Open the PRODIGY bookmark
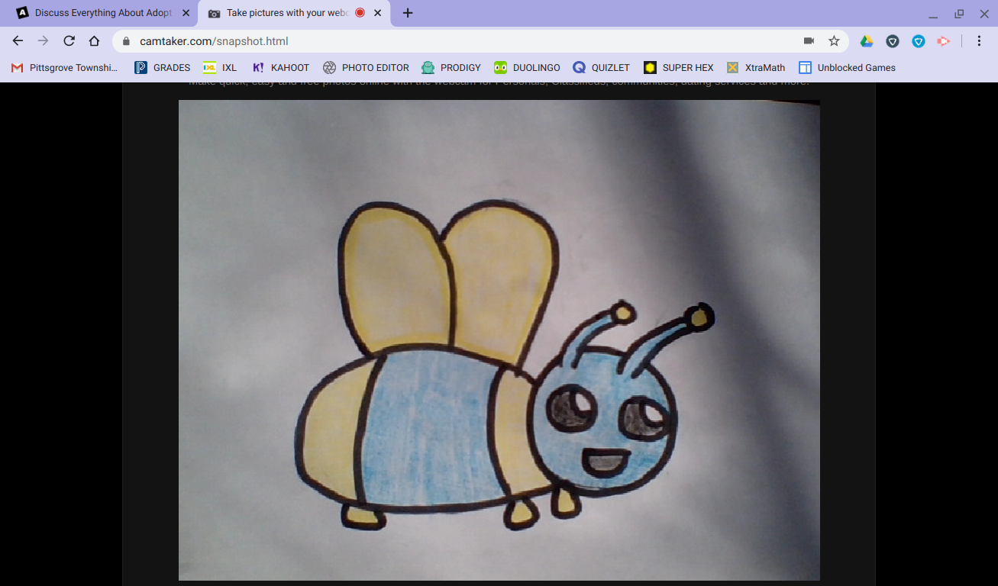 451,68
